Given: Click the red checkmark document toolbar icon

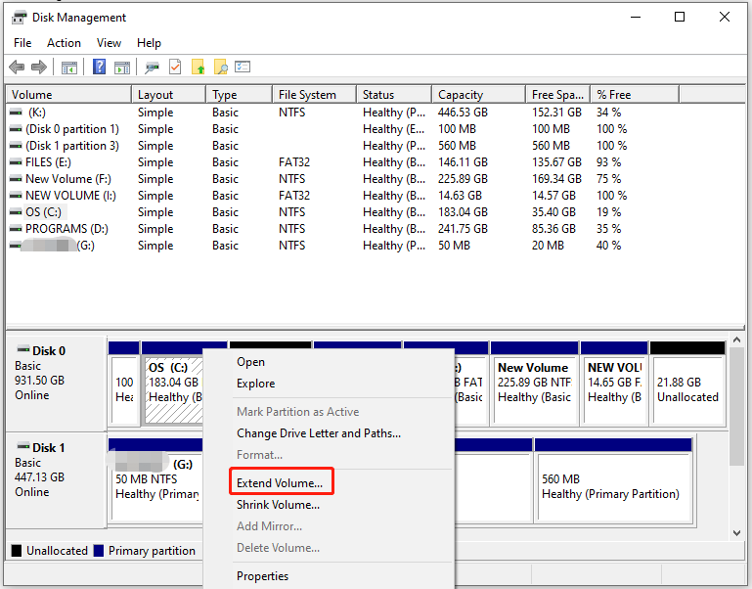Looking at the screenshot, I should tap(175, 68).
